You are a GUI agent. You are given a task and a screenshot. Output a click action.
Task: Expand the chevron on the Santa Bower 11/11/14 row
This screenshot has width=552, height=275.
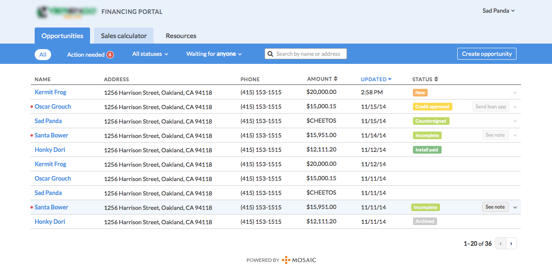click(515, 207)
